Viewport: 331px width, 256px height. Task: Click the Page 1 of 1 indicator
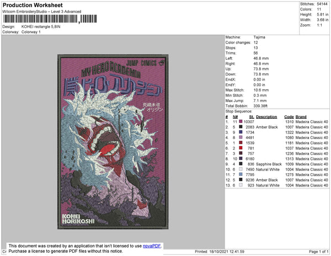[318, 252]
